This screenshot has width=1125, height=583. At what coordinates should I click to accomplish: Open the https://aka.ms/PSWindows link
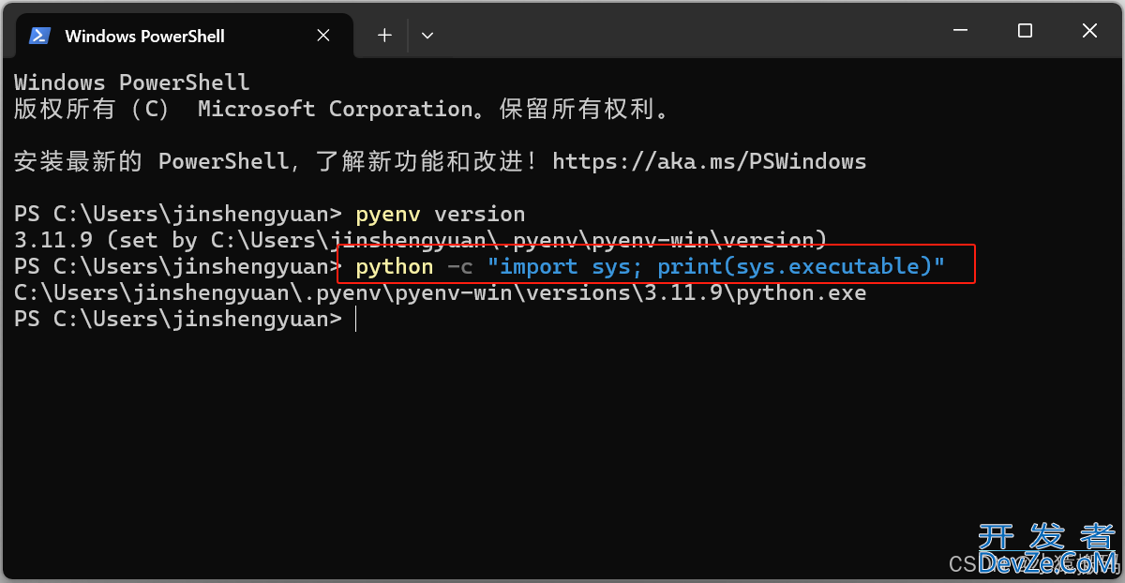point(710,161)
